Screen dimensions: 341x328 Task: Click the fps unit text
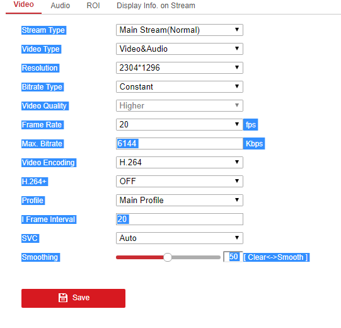click(x=250, y=125)
